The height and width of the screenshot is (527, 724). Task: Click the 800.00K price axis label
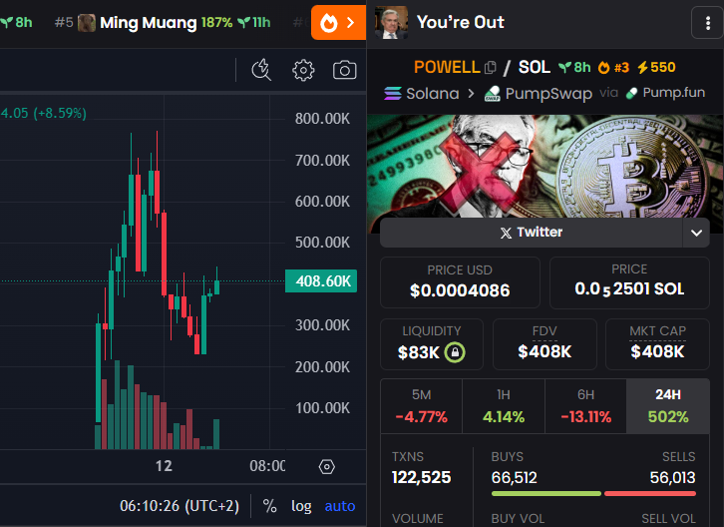(x=322, y=119)
